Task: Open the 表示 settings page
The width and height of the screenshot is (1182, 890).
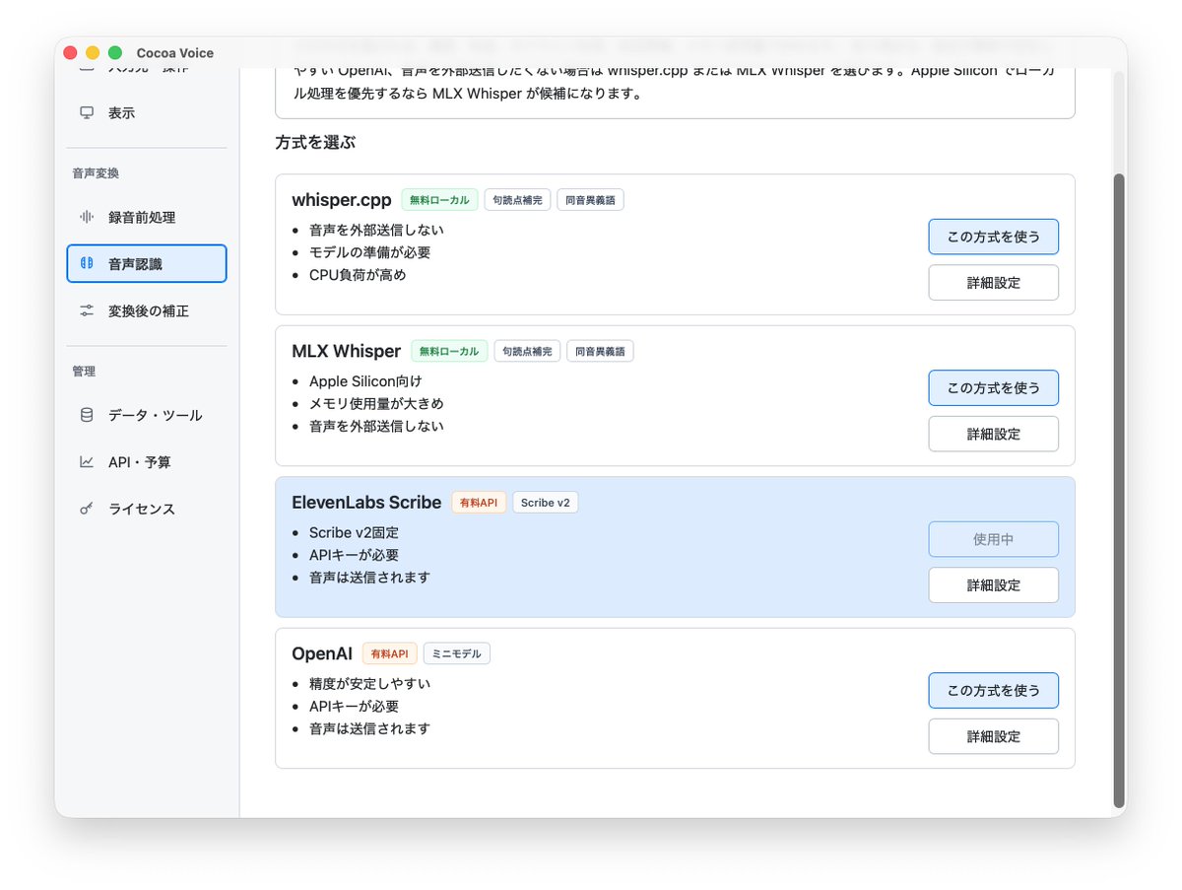Action: (x=147, y=112)
